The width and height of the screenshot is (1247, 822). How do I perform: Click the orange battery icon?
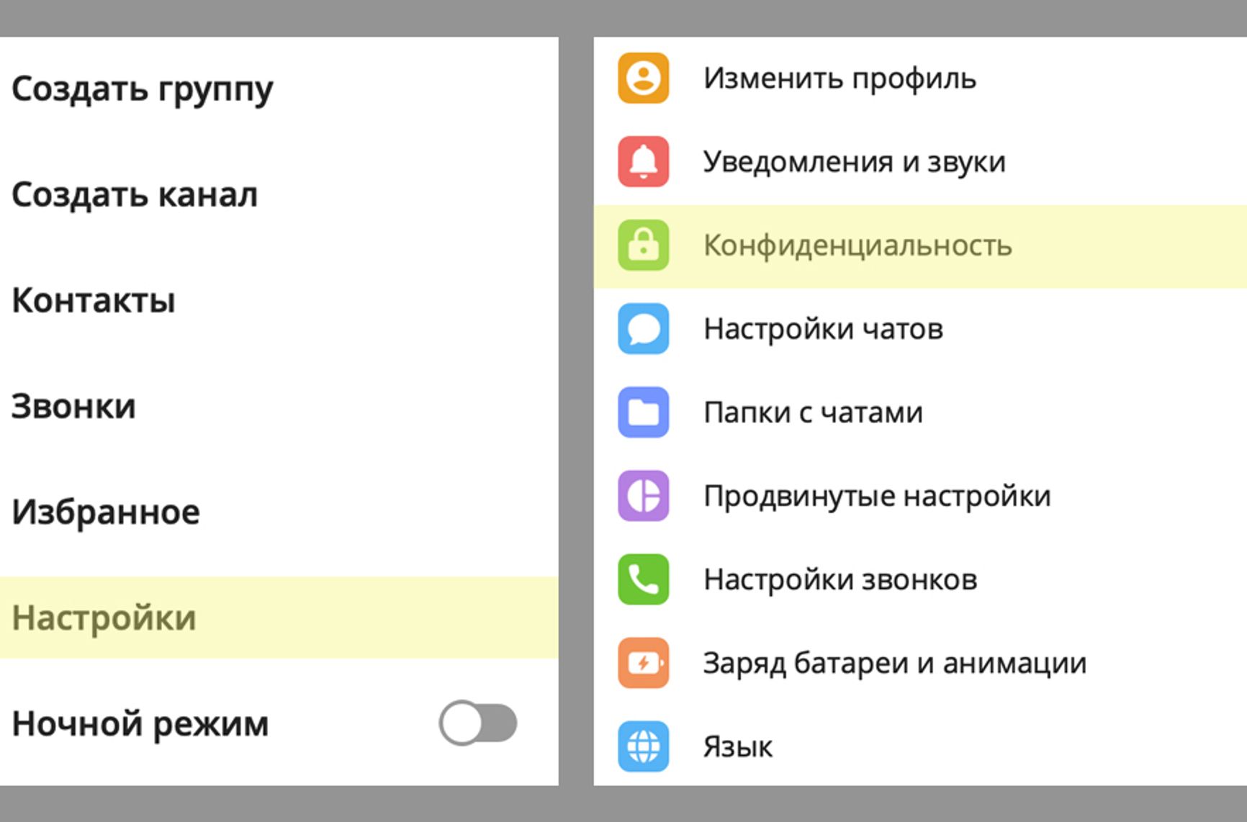pos(643,663)
